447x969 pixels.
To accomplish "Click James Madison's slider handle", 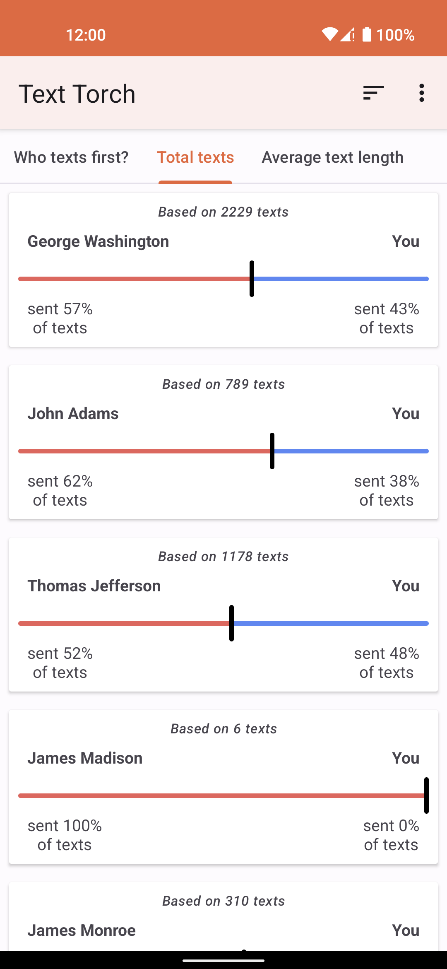I will (426, 795).
